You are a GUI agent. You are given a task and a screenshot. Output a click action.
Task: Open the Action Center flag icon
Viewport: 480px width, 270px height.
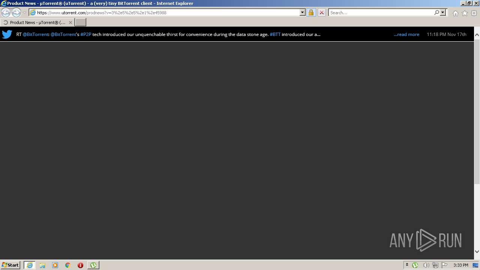coord(444,265)
